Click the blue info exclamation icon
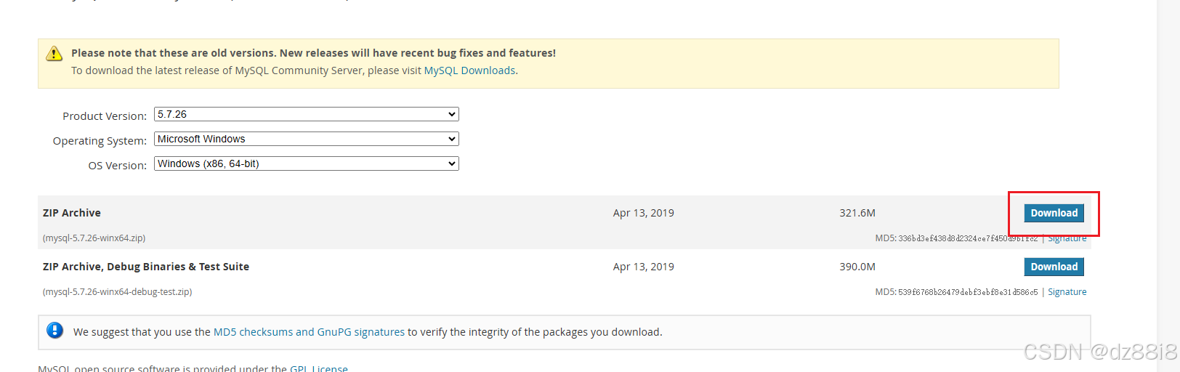Image resolution: width=1180 pixels, height=372 pixels. pos(54,331)
